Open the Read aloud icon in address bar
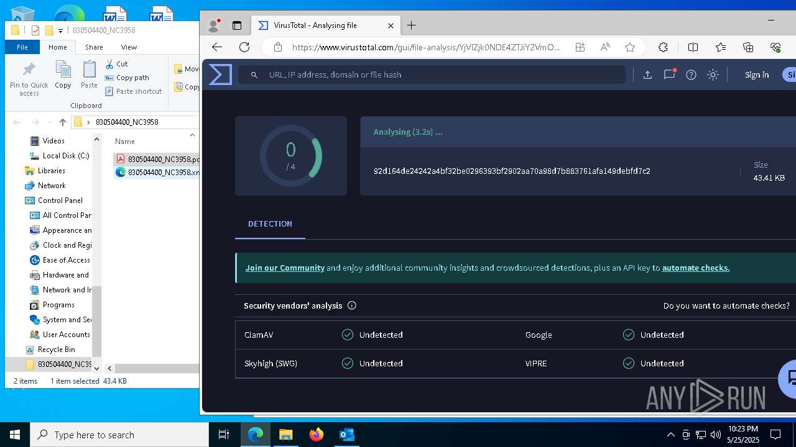The image size is (796, 447). pos(605,47)
